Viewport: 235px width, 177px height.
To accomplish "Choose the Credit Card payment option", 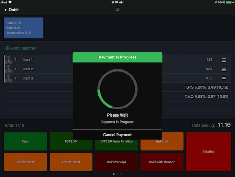I will point(71,162).
